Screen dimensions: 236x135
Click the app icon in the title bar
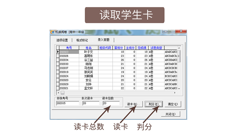(x=53, y=32)
